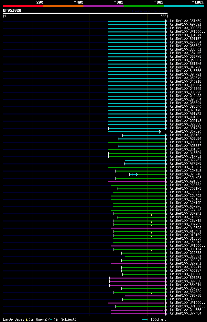Select the UniRef100_A9TUQ7 label
The width and height of the screenshot is (207, 322).
click(186, 181)
